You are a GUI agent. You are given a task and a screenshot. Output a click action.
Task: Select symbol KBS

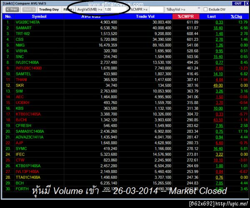20,109
